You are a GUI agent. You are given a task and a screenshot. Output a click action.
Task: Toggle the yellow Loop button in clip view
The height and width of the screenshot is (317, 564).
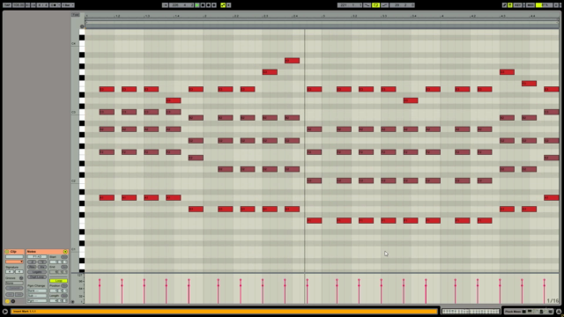click(58, 281)
